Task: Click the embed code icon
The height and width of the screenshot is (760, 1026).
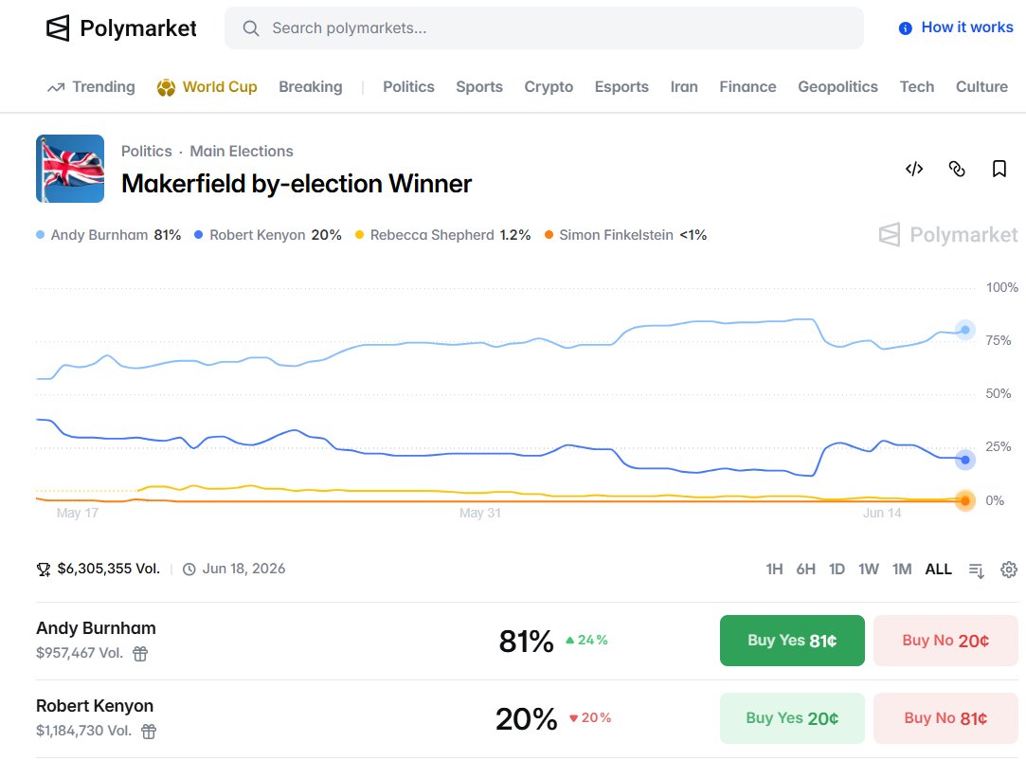Action: click(x=914, y=169)
